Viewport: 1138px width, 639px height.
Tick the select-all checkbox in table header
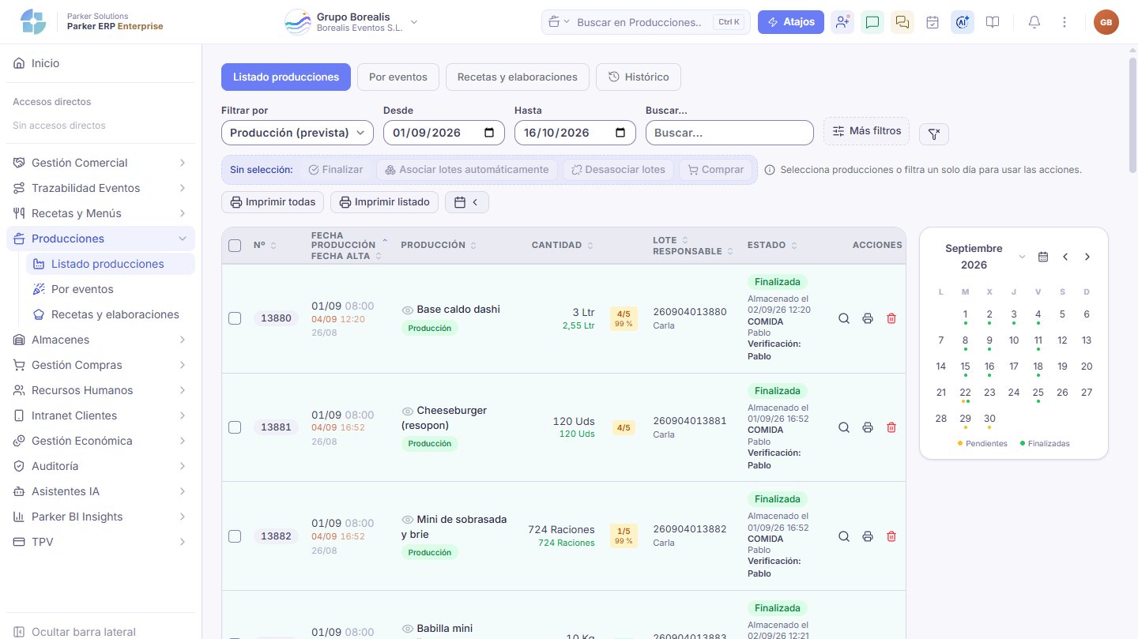point(235,246)
